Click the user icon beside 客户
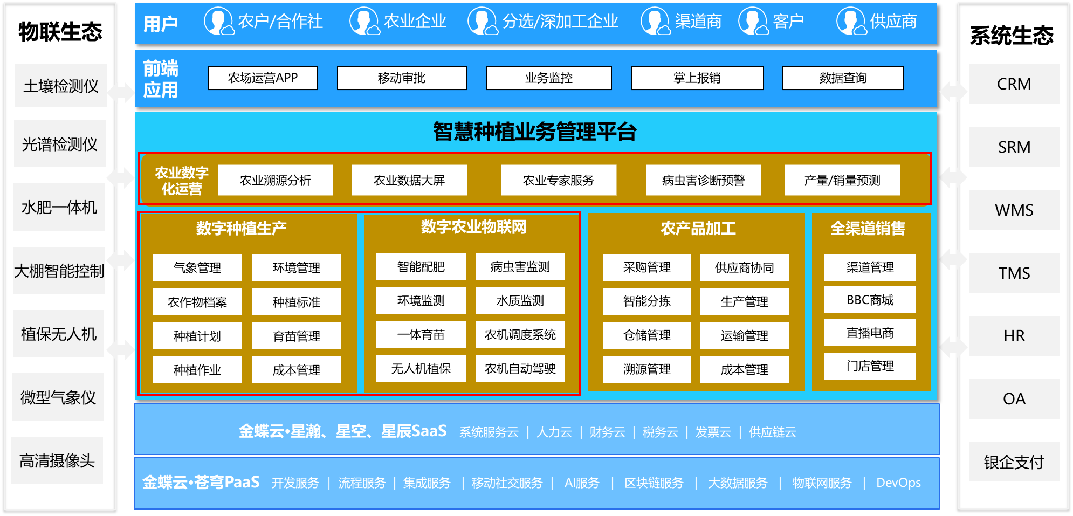 [754, 22]
